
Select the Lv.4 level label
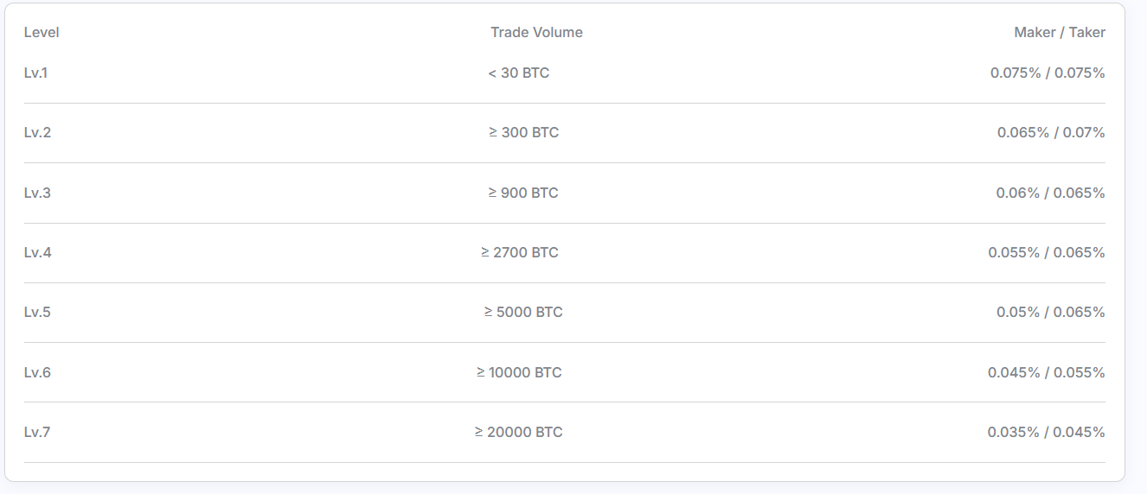(x=37, y=252)
